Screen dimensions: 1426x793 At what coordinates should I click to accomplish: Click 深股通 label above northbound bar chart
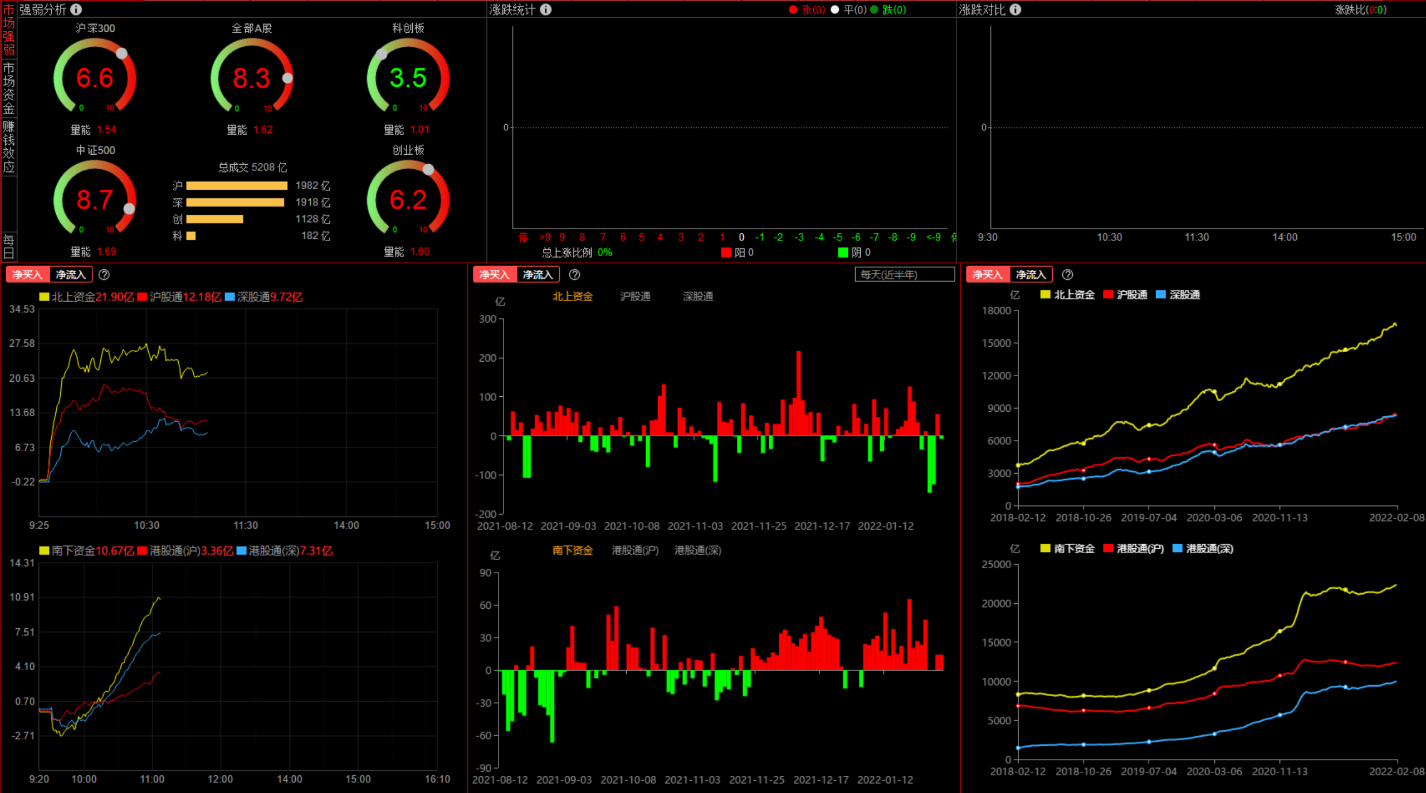697,297
